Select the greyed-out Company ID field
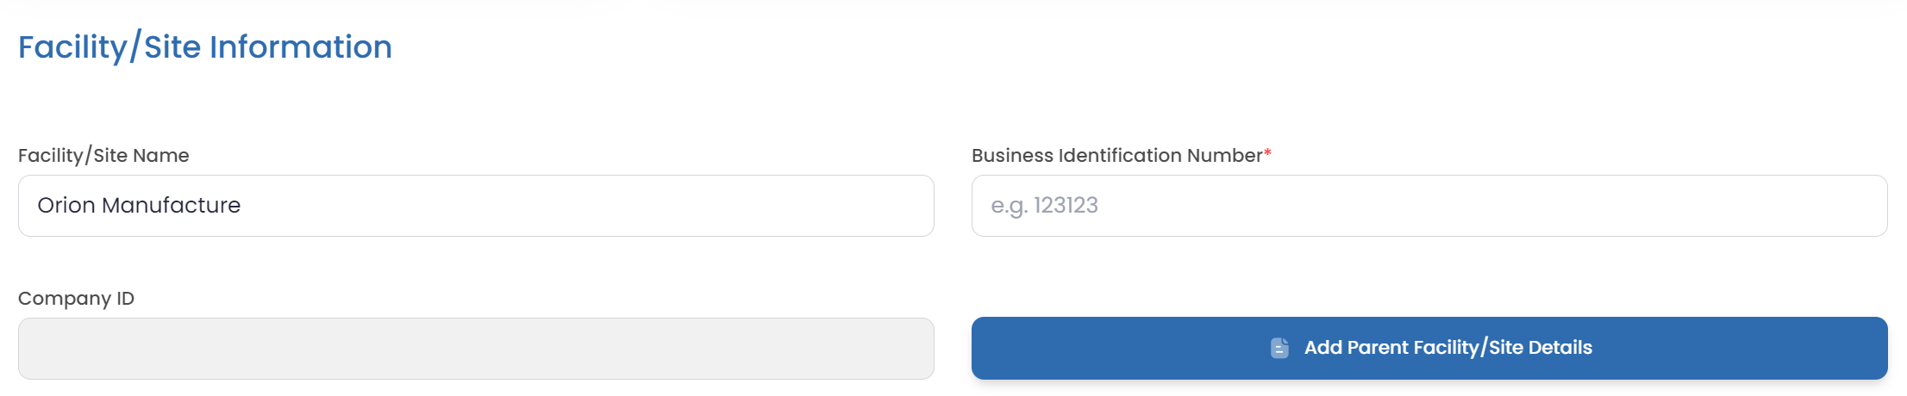Image resolution: width=1907 pixels, height=396 pixels. pos(476,349)
